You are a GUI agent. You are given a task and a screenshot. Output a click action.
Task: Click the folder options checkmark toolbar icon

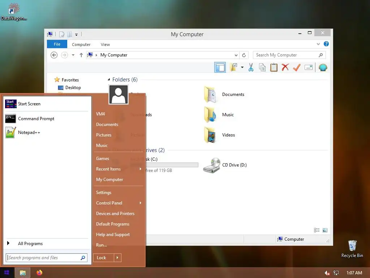click(234, 67)
